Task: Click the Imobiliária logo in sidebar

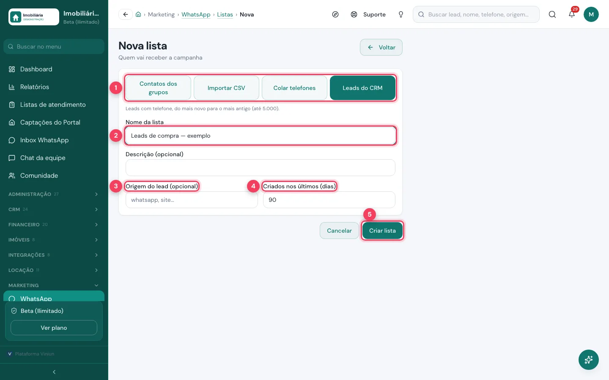Action: (34, 17)
